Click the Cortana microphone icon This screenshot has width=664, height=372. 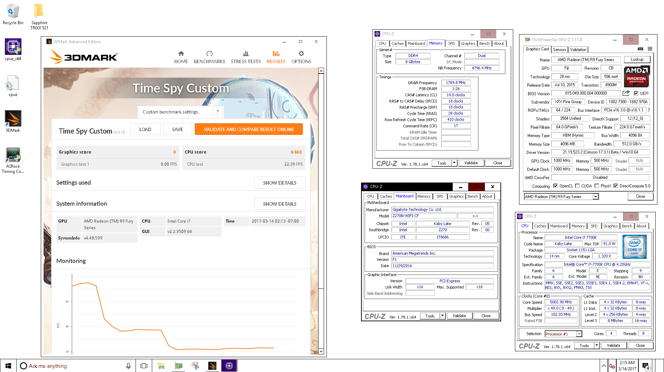tap(128, 366)
